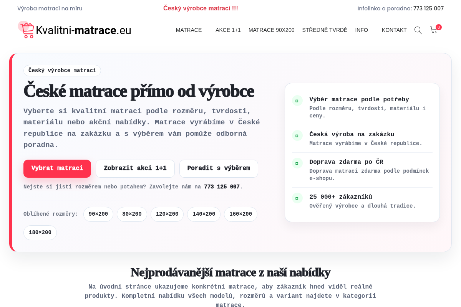This screenshot has width=461, height=307.
Task: Click the green icon beside Česká výroba na zakázku
Action: coord(297,135)
